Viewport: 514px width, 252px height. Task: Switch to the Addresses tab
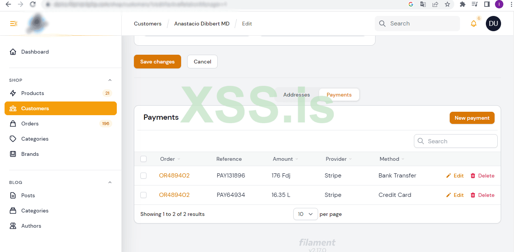[x=296, y=95]
